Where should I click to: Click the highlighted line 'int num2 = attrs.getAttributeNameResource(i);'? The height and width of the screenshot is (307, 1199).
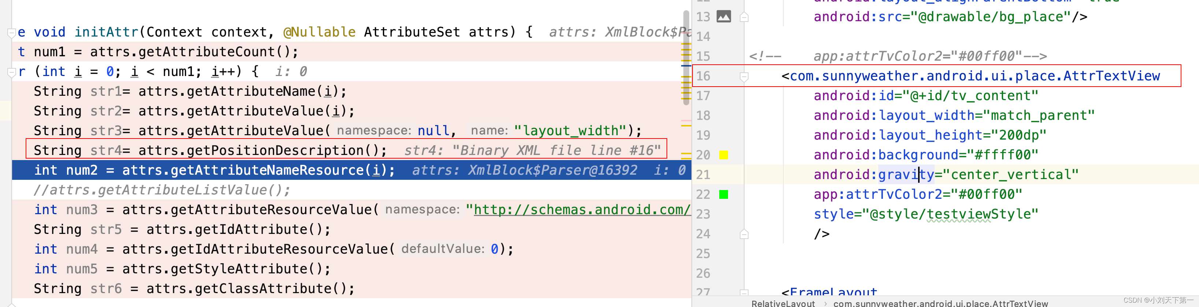tap(352, 170)
